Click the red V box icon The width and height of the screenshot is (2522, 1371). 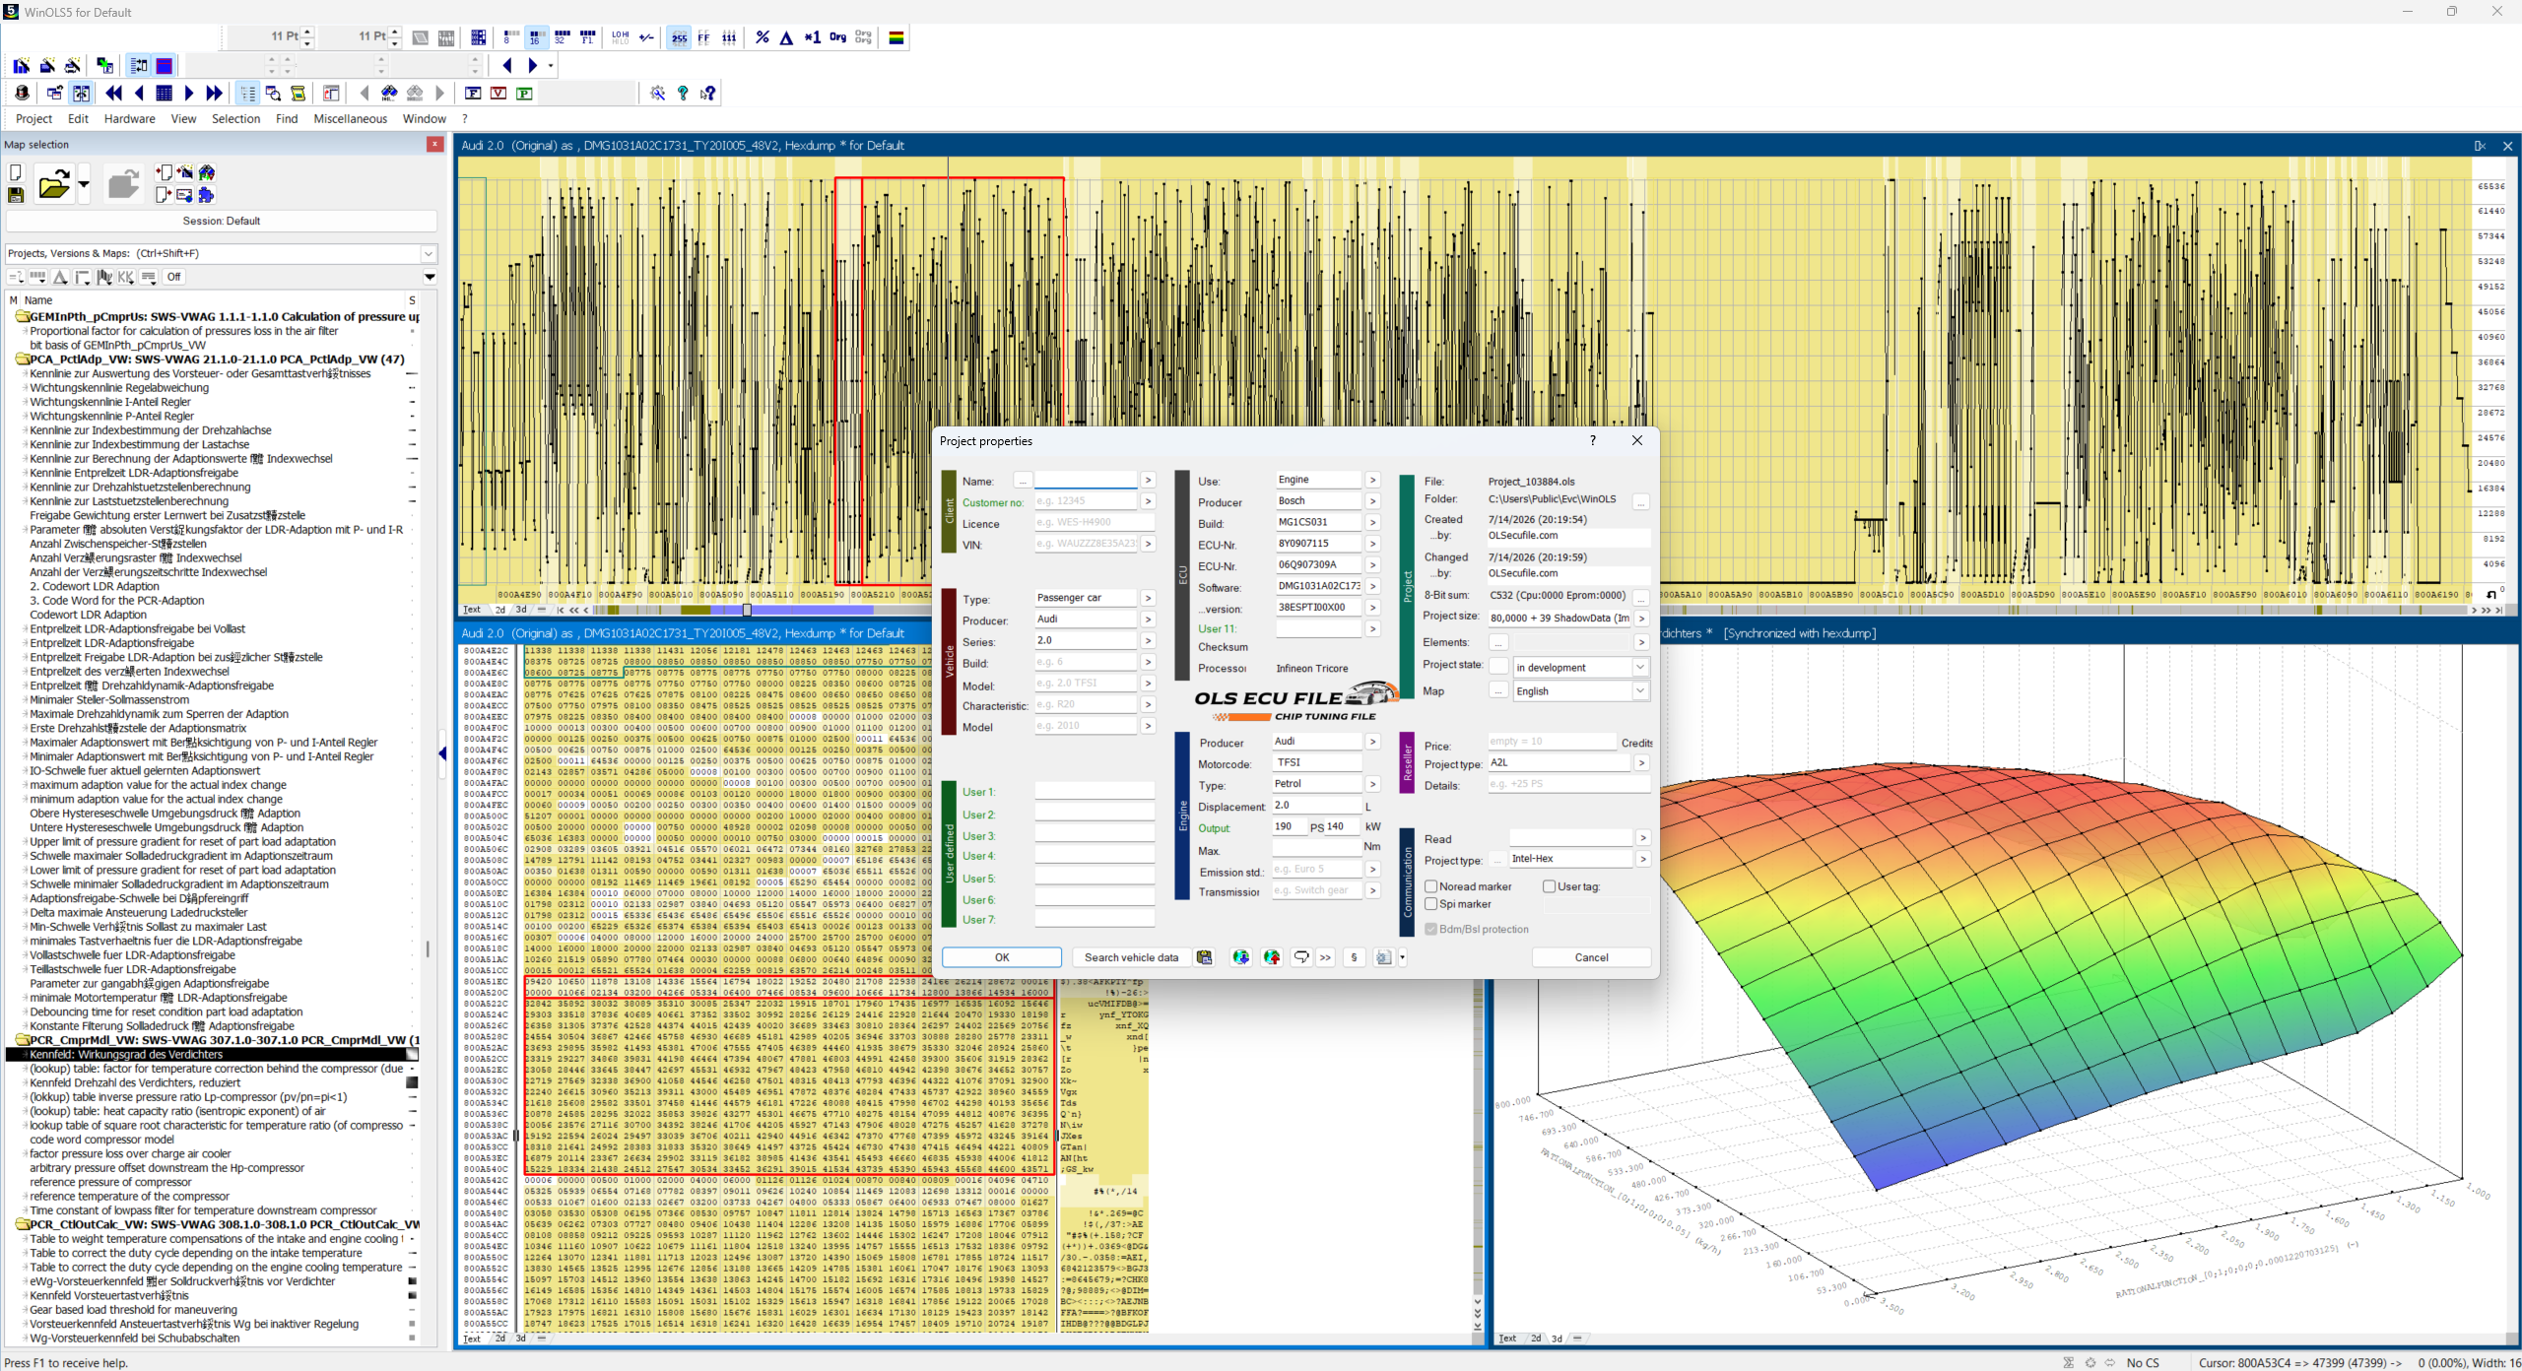pyautogui.click(x=498, y=93)
